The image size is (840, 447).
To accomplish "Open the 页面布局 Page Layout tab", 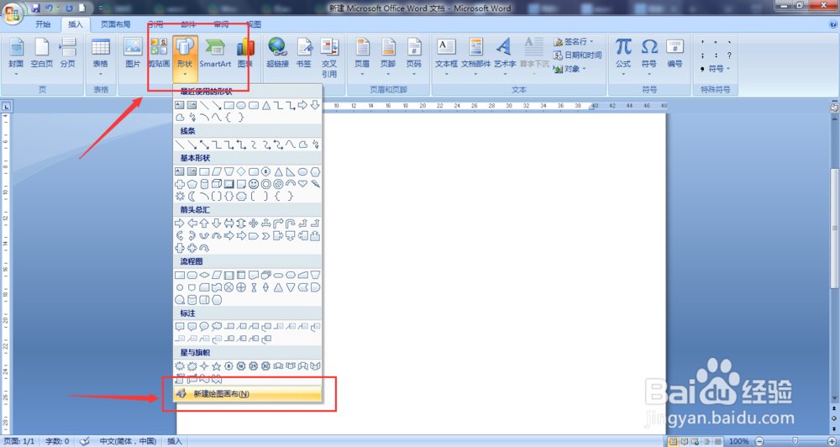I will tap(115, 24).
